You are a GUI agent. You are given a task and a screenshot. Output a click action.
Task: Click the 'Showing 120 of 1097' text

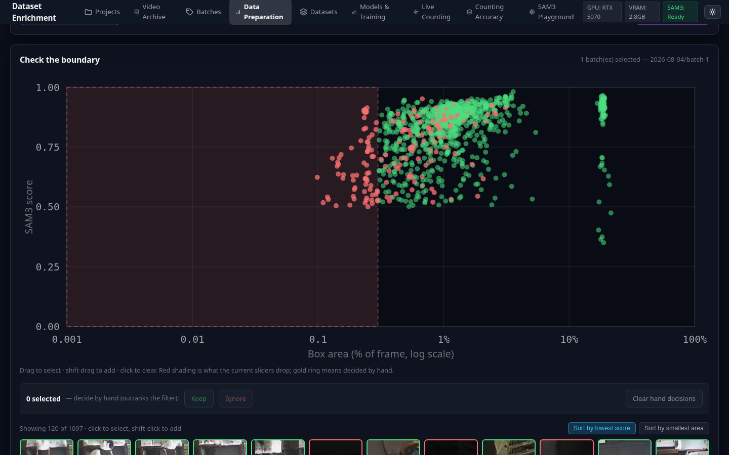pos(100,428)
